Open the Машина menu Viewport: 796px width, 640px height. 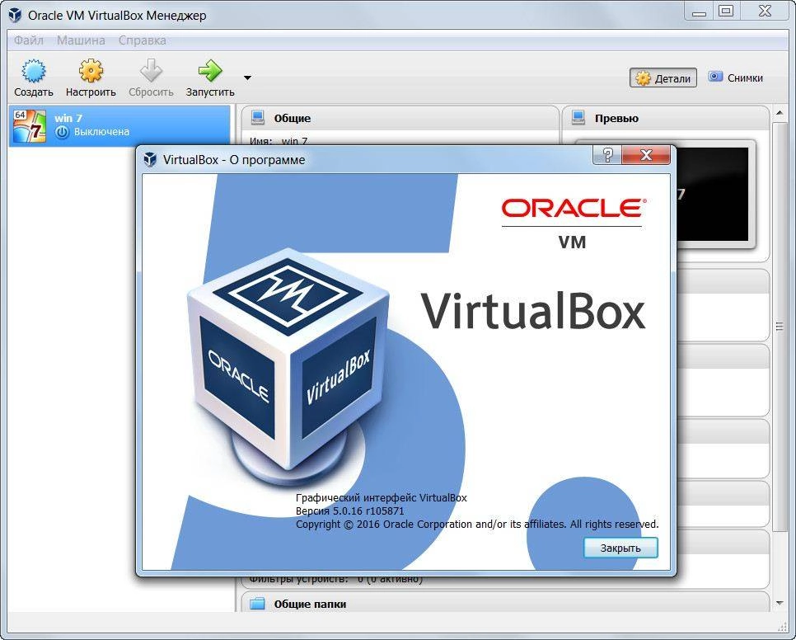point(81,40)
